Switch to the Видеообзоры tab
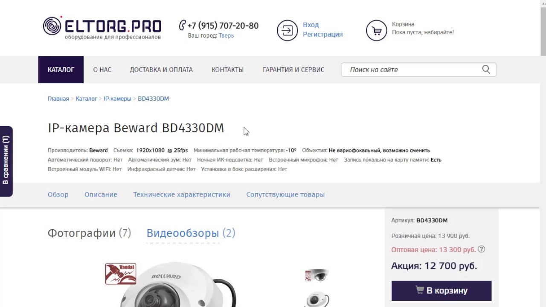This screenshot has height=307, width=546. click(x=191, y=233)
